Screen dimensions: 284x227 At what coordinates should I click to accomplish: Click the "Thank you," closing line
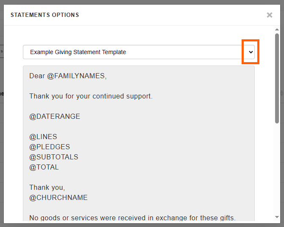click(47, 188)
